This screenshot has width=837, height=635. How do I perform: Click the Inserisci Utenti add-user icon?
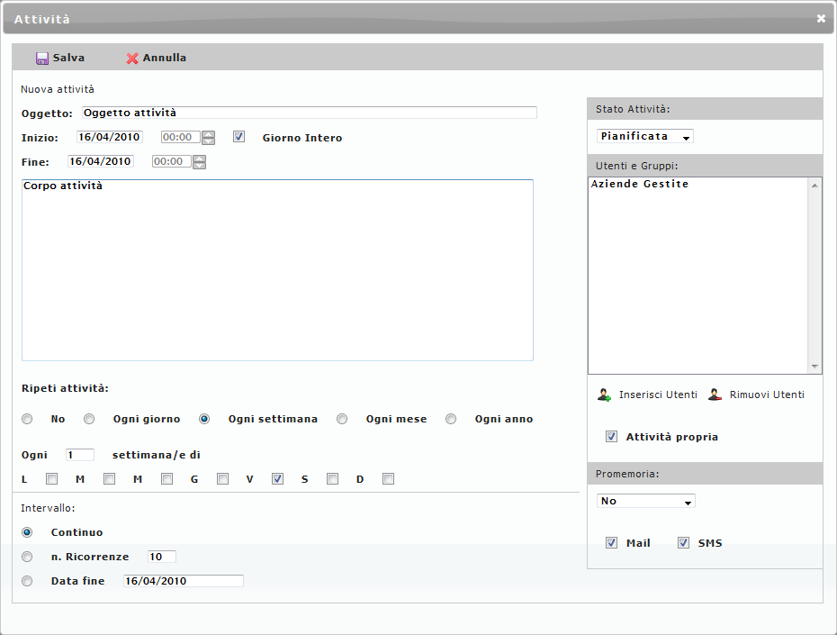(x=605, y=395)
